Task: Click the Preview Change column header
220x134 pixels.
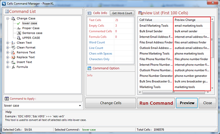Action: [192, 20]
